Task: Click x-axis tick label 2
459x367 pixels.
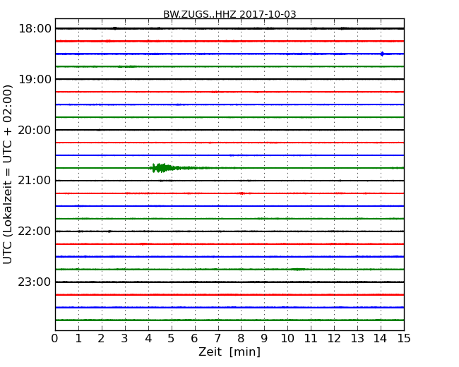Action: [101, 339]
